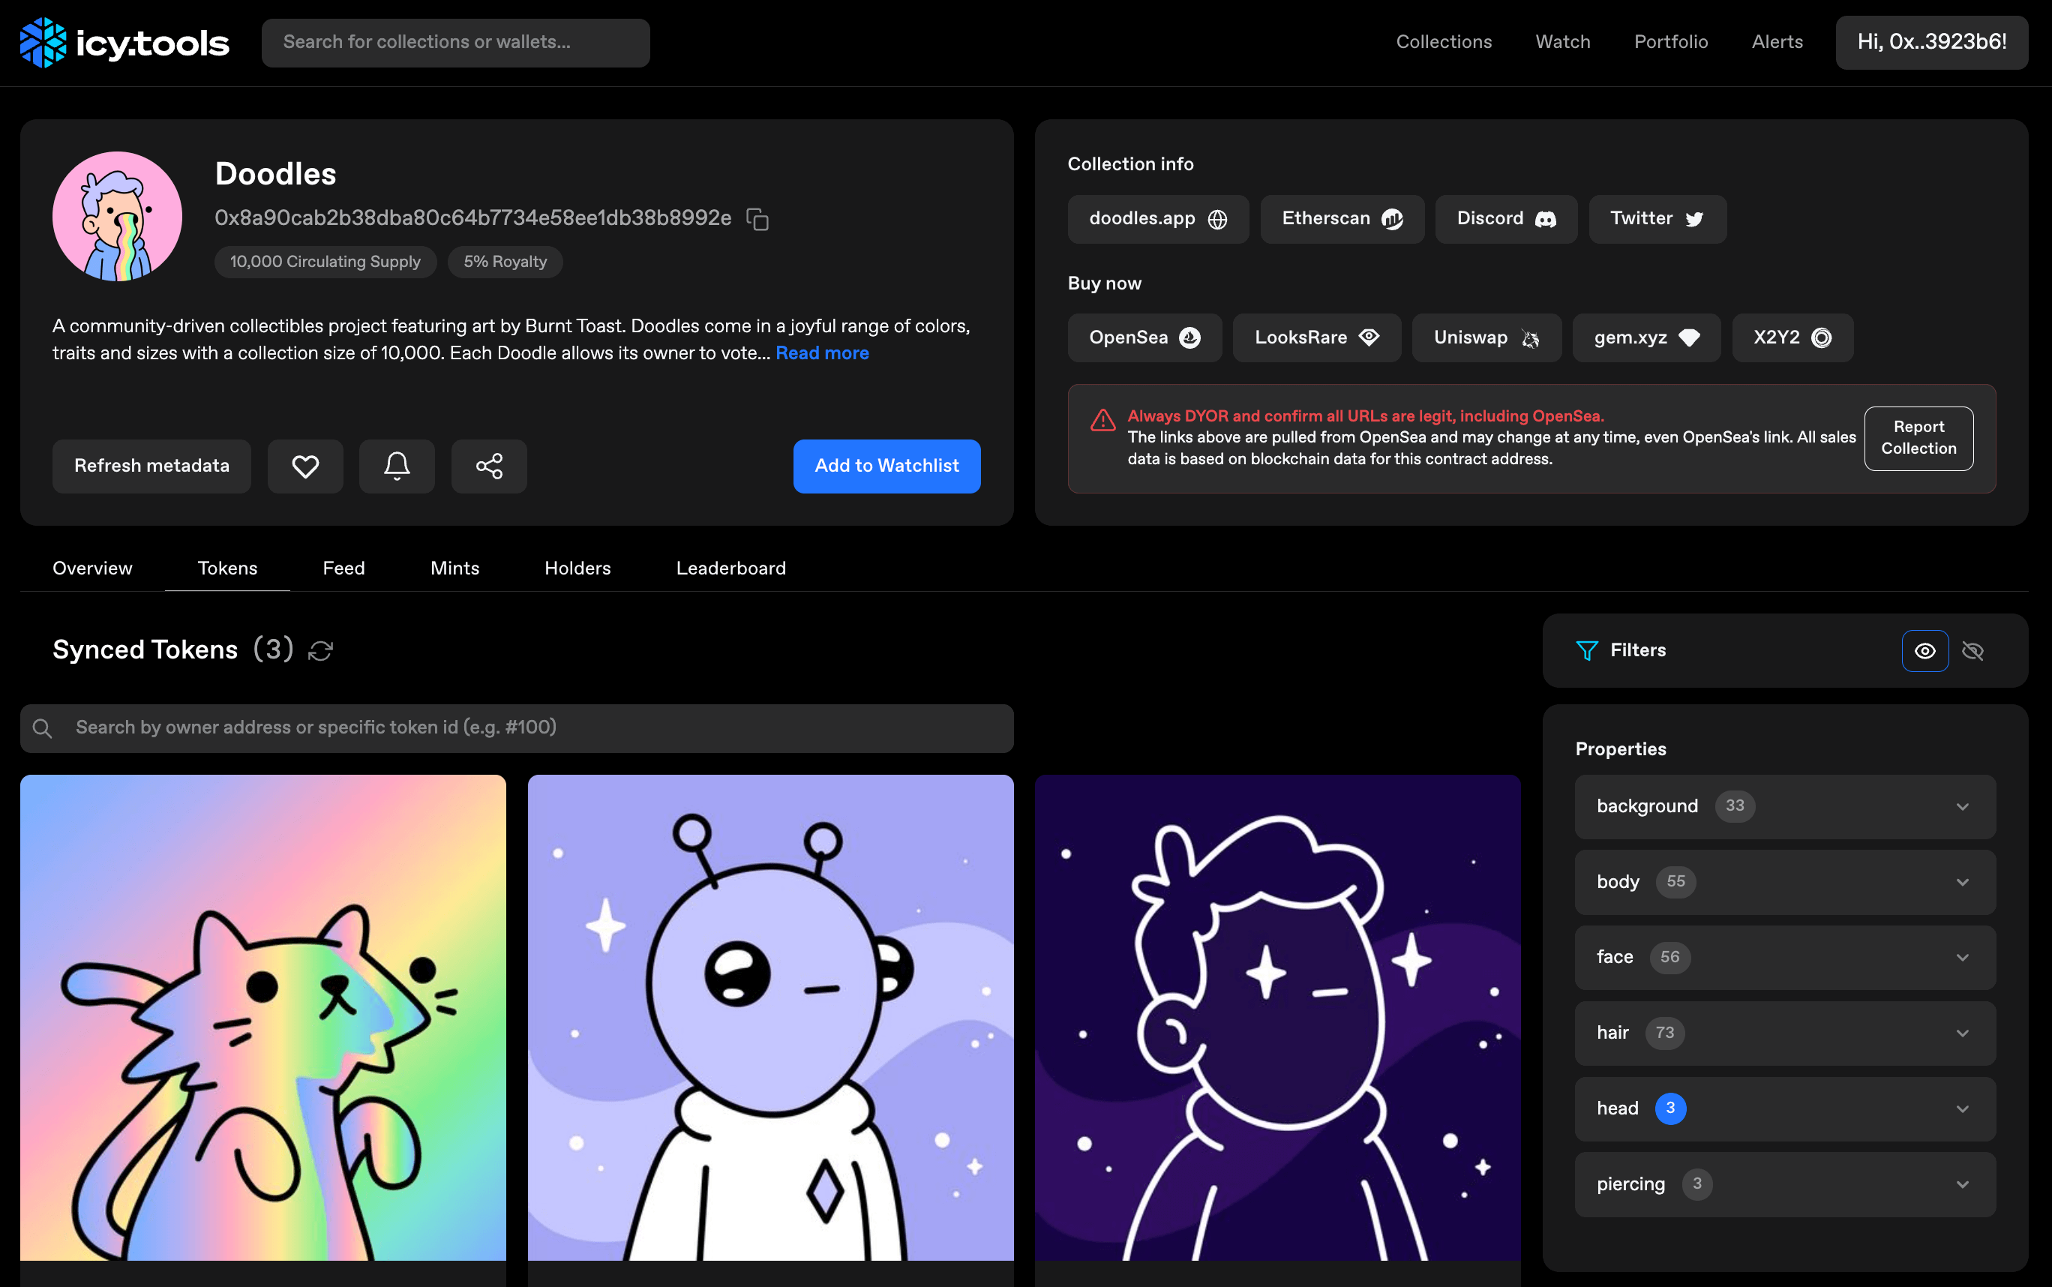Expand the face property filter
This screenshot has width=2052, height=1287.
click(1785, 957)
